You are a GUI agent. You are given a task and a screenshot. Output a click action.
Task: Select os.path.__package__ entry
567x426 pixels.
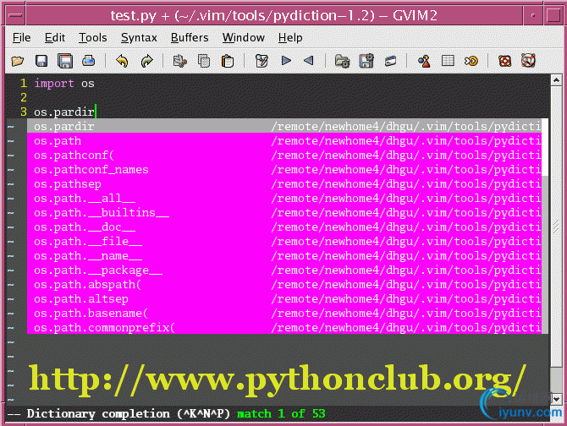[x=284, y=270]
